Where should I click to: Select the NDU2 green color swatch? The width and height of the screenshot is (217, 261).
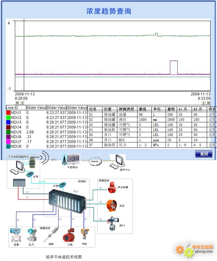click(8, 118)
